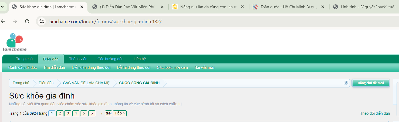Image resolution: width=399 pixels, height=122 pixels.
Task: Open the tab list dropdown arrow
Action: (3, 7)
